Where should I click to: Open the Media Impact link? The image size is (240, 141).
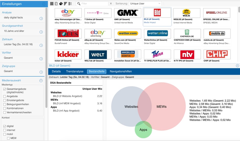[x=150, y=22]
